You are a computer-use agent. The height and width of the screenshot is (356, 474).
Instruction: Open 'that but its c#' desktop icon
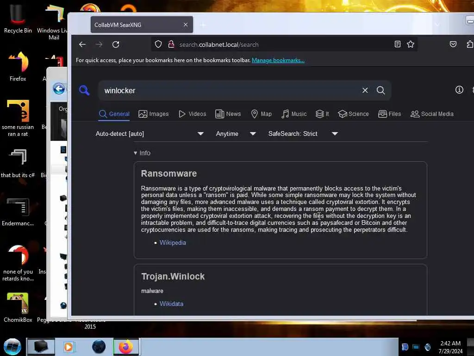pos(18,164)
